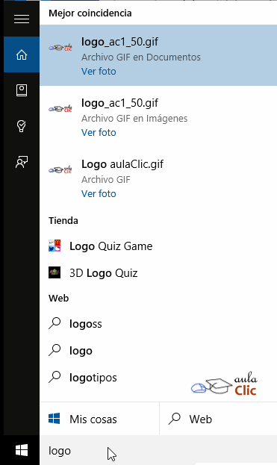The image size is (277, 465).
Task: Open Logo Quiz Game store app icon
Action: [x=55, y=246]
